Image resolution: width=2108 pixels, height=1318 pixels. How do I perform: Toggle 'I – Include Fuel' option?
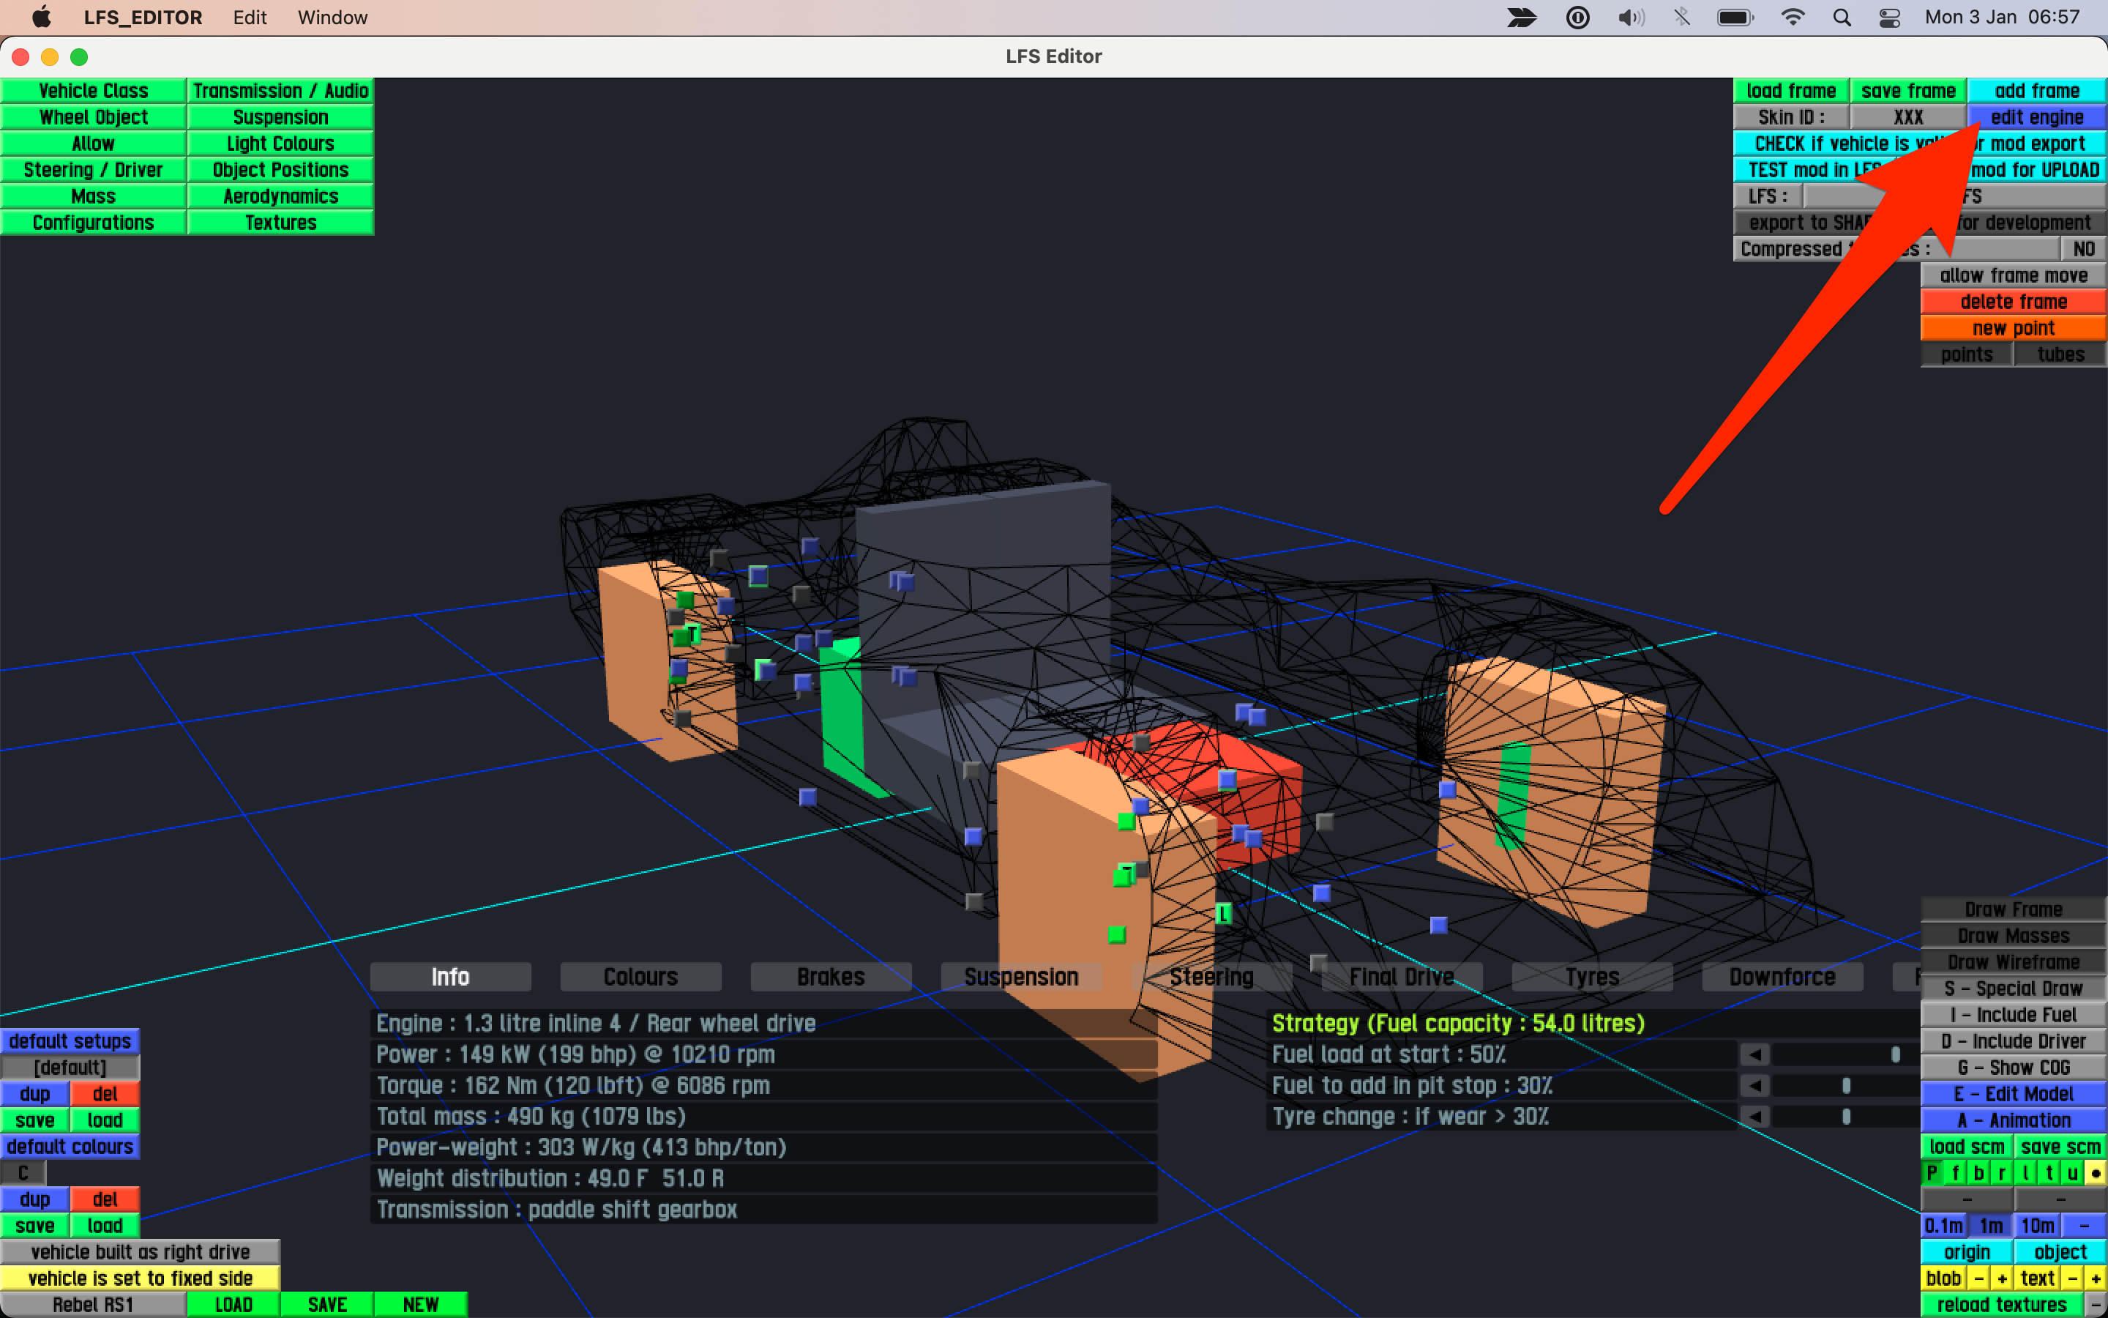pos(2013,1015)
